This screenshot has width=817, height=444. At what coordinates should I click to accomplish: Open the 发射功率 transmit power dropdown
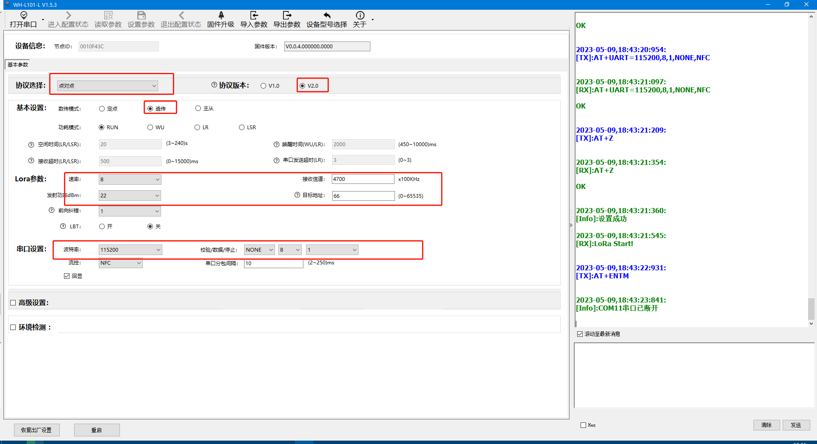pyautogui.click(x=130, y=196)
